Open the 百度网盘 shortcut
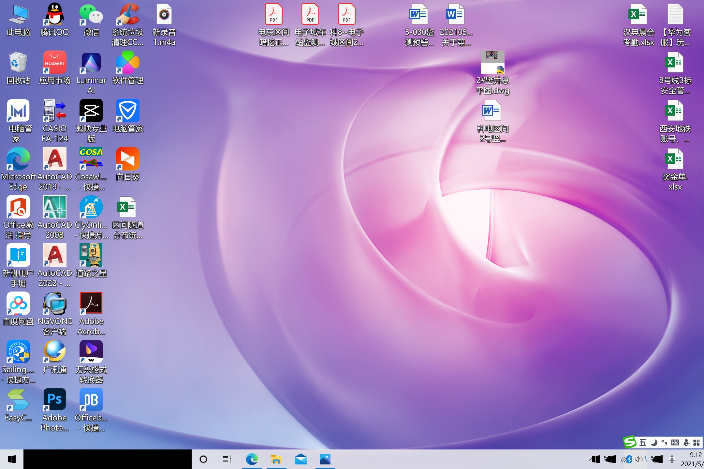This screenshot has width=704, height=469. click(18, 309)
